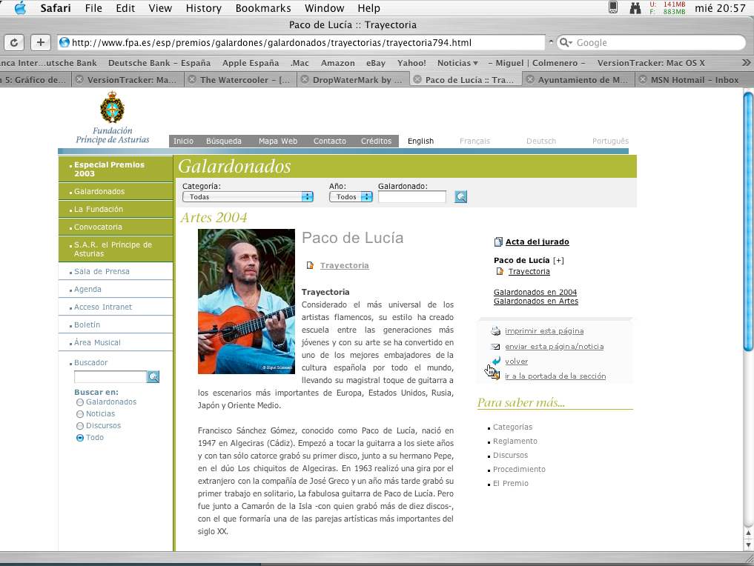This screenshot has width=754, height=566.
Task: Switch to the MSN Hotmail - Inbox tab
Action: 694,80
